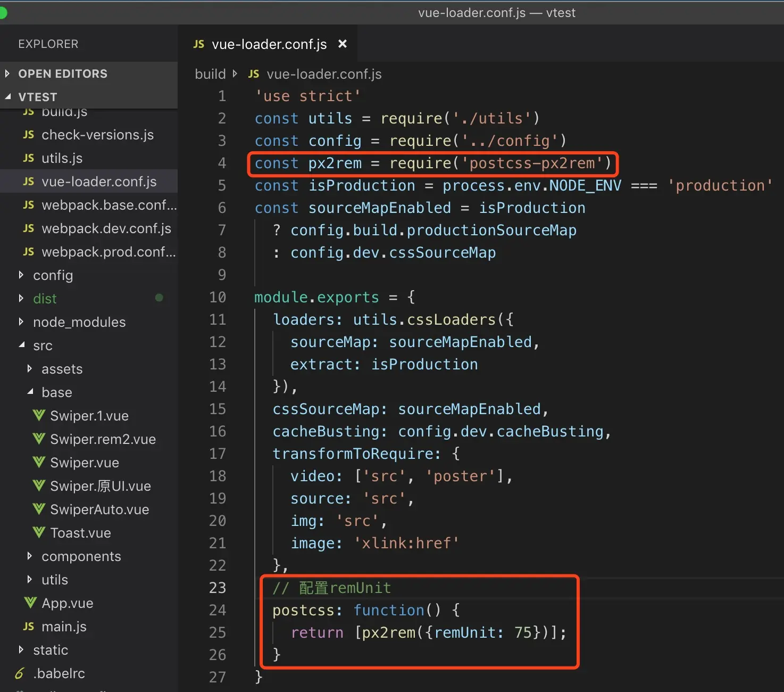Collapse the base folder arrow
This screenshot has height=692, width=784.
point(30,392)
